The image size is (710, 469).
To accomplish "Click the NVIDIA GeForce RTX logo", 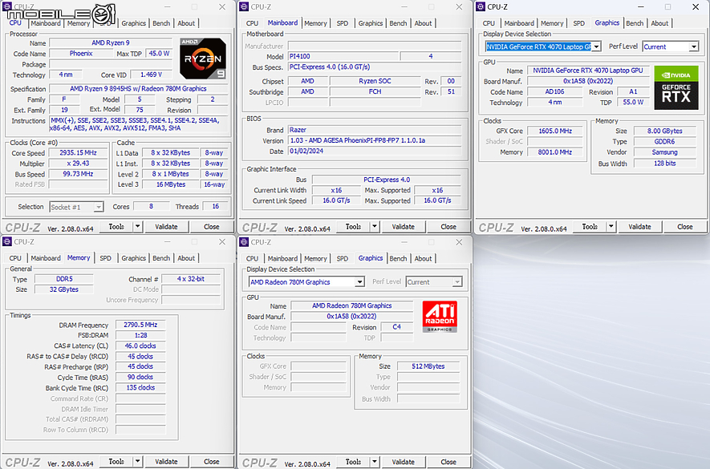I will coord(676,88).
